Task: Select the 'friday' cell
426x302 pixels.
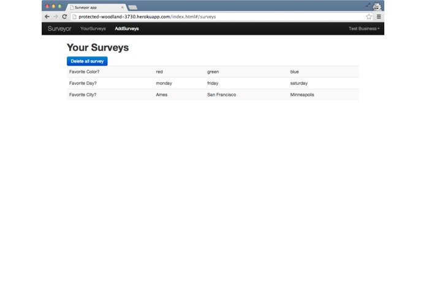Action: pyautogui.click(x=246, y=83)
